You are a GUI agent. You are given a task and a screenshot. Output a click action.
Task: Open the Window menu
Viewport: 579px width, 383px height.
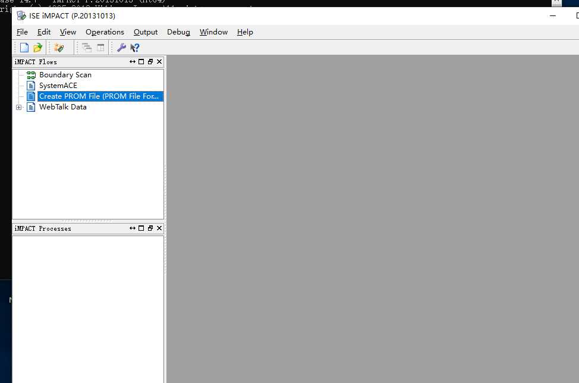[x=213, y=32]
